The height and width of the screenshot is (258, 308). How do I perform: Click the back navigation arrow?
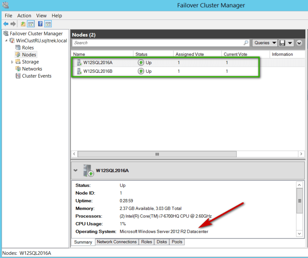7,24
